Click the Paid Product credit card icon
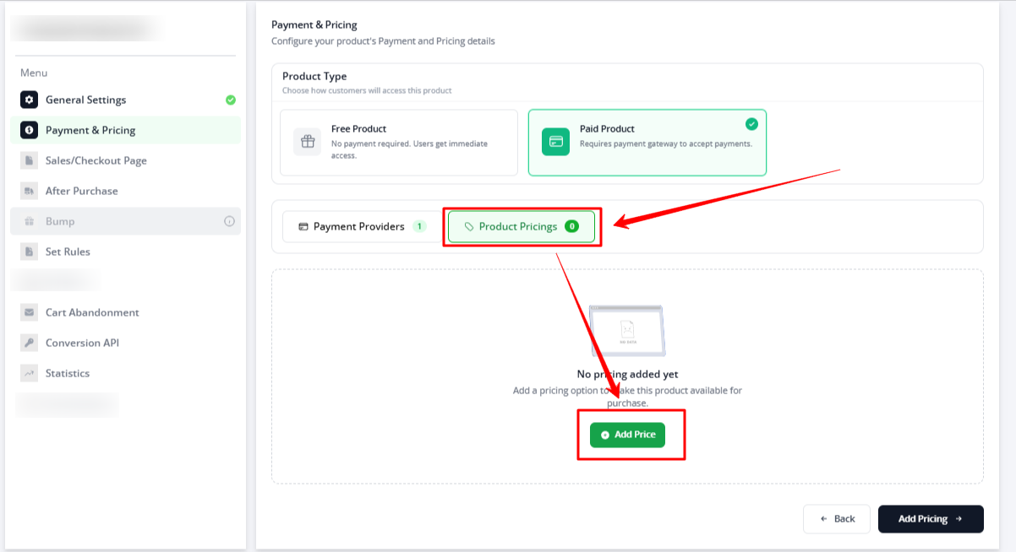Viewport: 1016px width, 552px height. click(555, 142)
